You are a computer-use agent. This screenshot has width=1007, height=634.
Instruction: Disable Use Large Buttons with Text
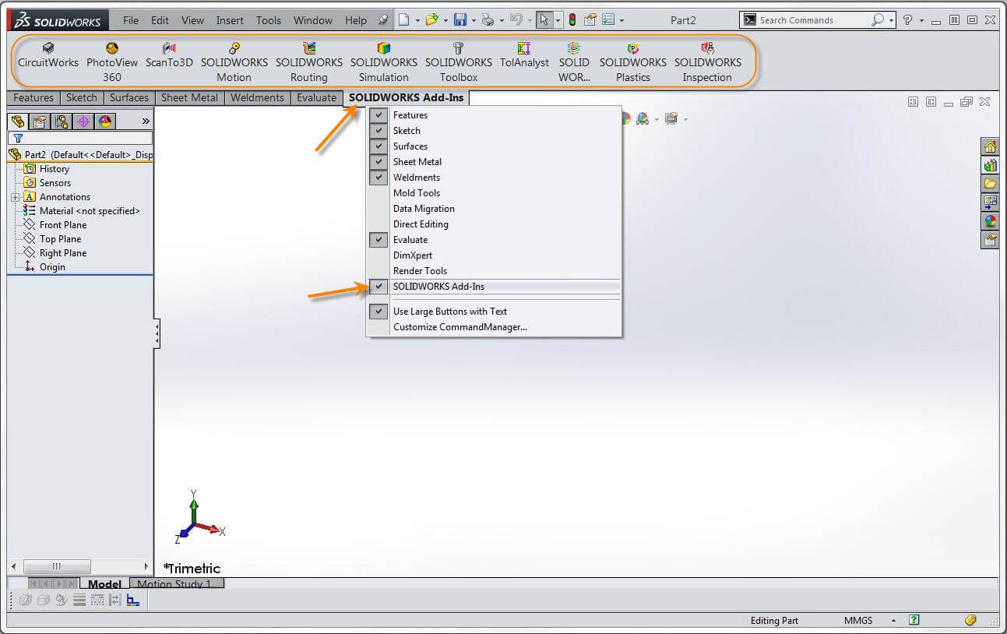379,311
